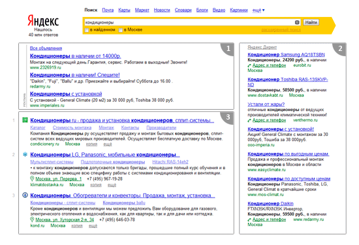Open address 'Москва, ул. Хуторская 2-я, 34'

tap(65, 220)
